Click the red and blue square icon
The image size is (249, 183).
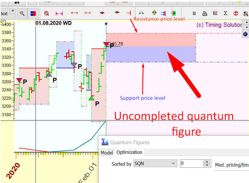coord(33,13)
